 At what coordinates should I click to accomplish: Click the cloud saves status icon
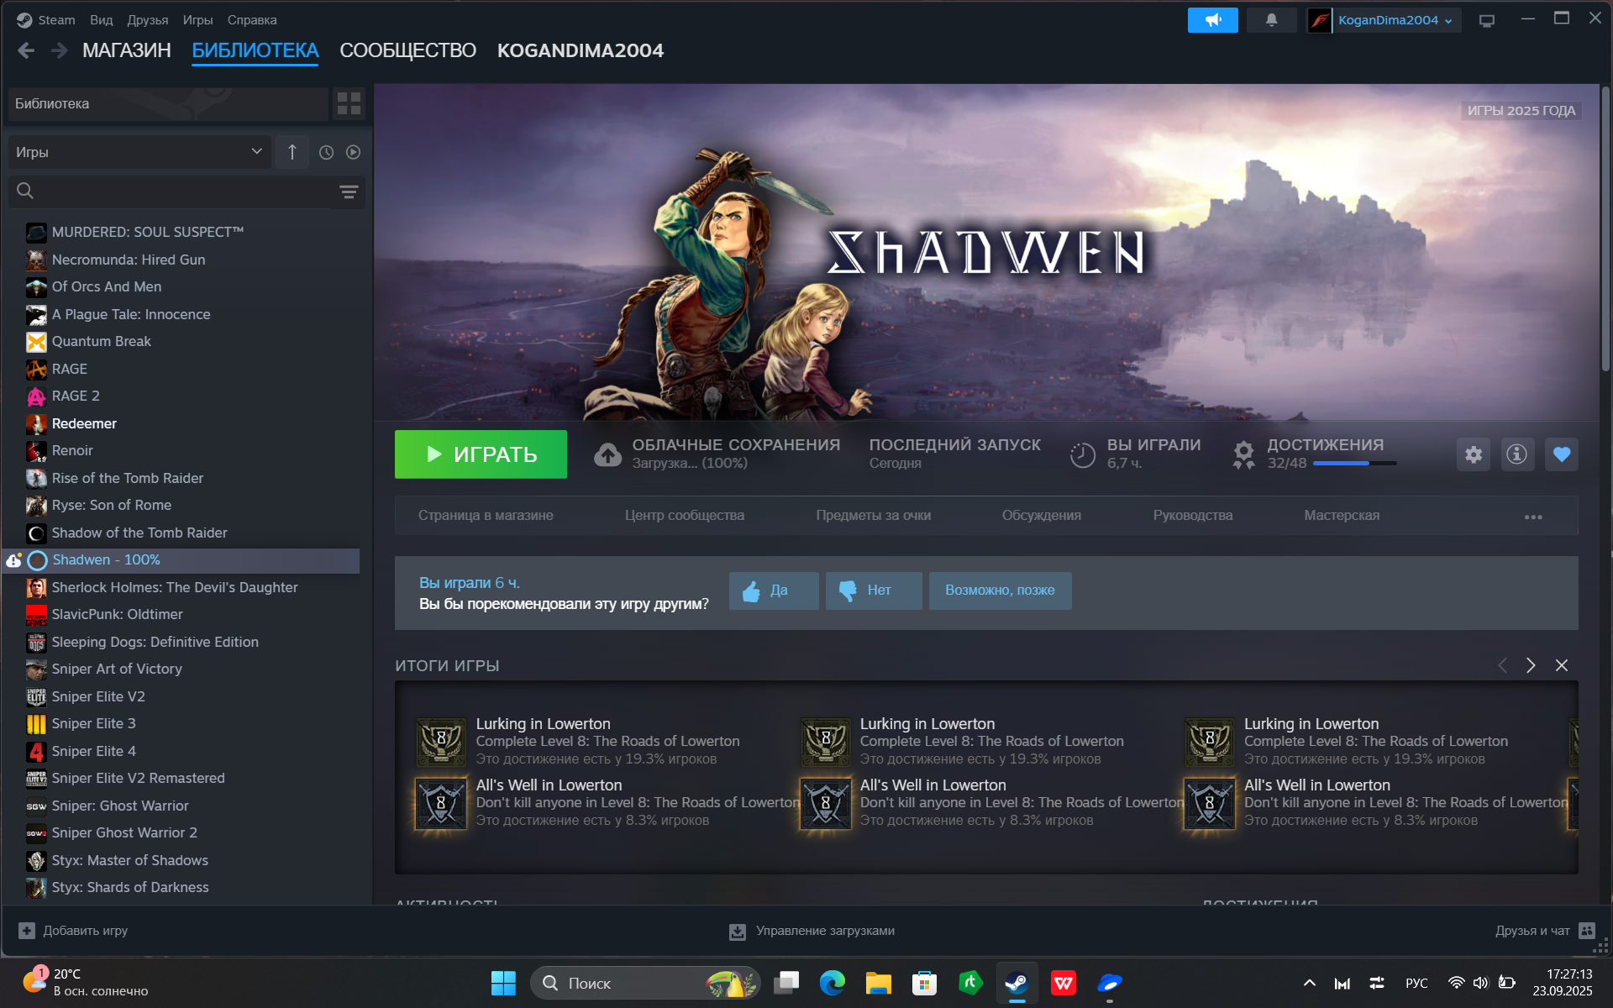(x=607, y=454)
